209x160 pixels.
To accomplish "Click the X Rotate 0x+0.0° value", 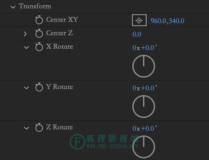I will (145, 48).
